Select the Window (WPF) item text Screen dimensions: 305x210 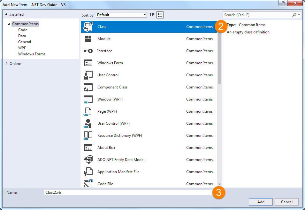tap(110, 99)
